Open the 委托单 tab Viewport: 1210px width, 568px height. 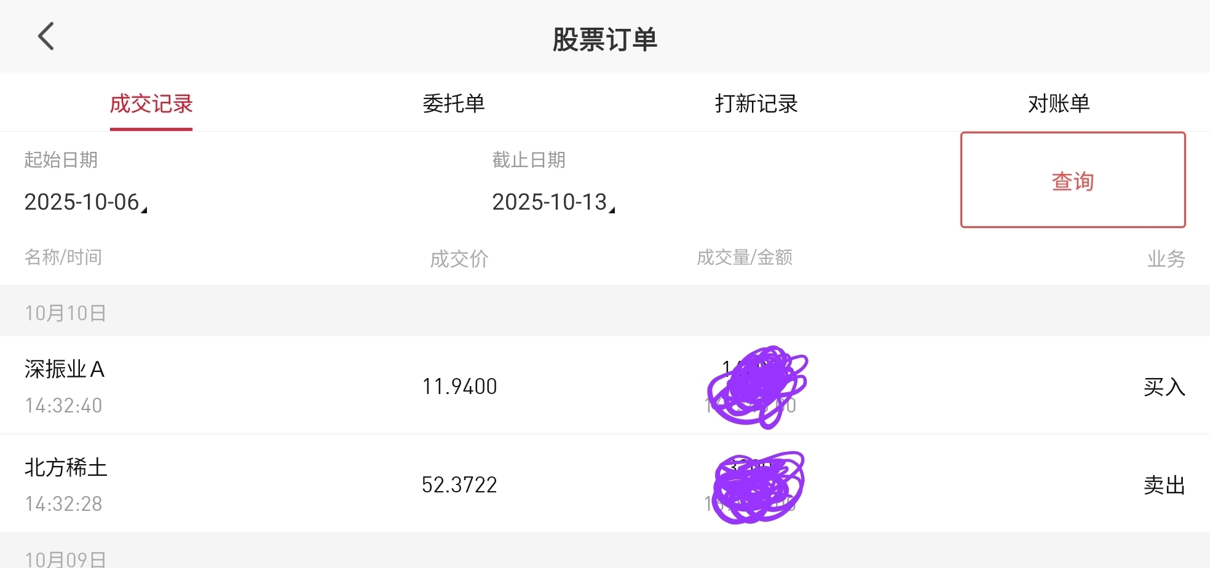click(454, 103)
